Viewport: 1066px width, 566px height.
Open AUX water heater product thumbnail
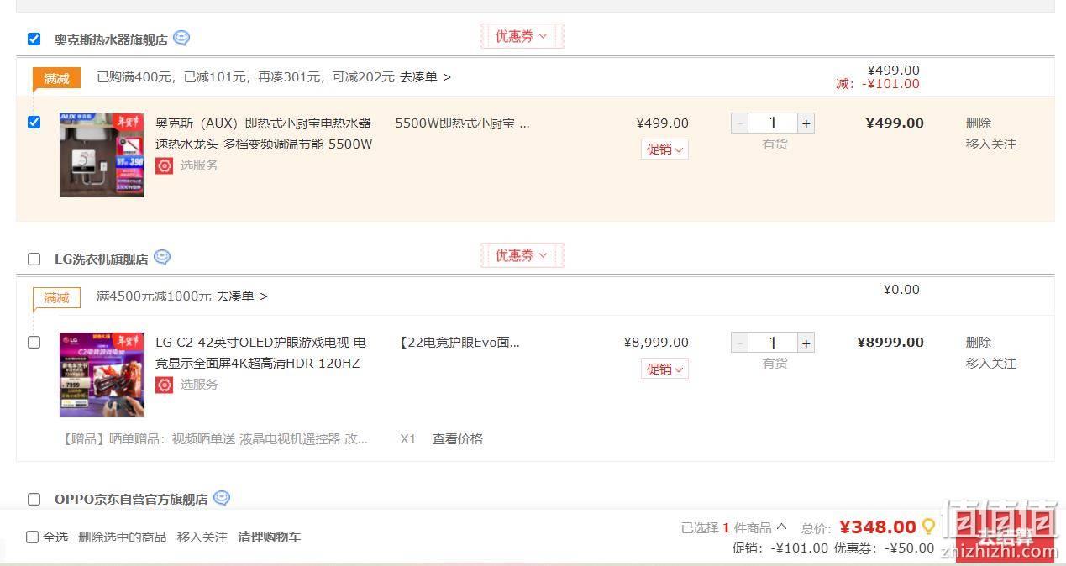coord(102,155)
